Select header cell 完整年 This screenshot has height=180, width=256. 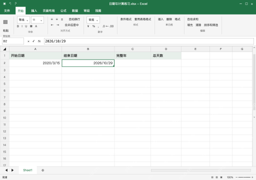[x=132, y=55]
